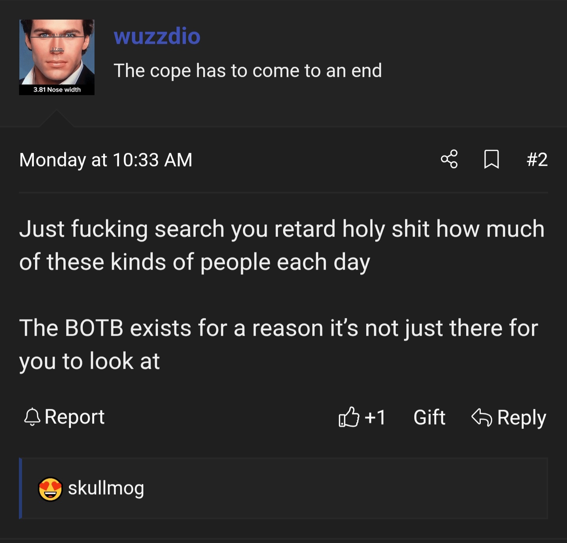The image size is (567, 543).
Task: Like the post with the thumbs-up icon
Action: tap(349, 417)
